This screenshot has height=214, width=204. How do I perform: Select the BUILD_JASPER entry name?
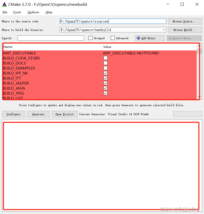[16, 83]
